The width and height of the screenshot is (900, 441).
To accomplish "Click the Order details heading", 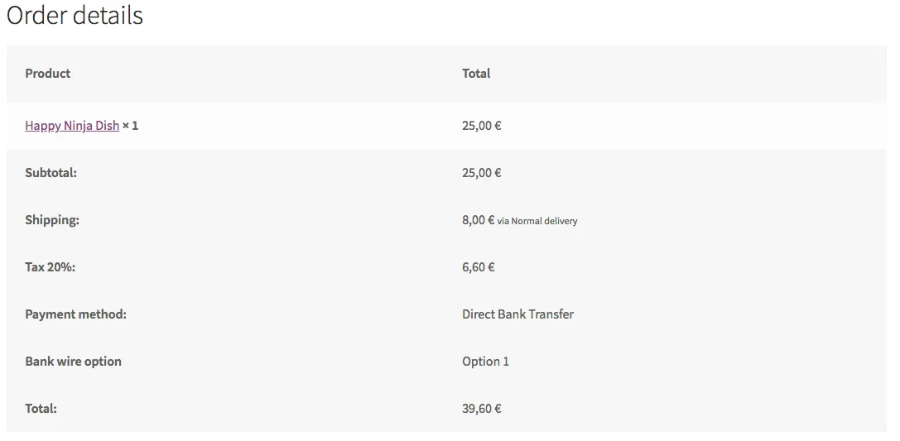I will 75,15.
